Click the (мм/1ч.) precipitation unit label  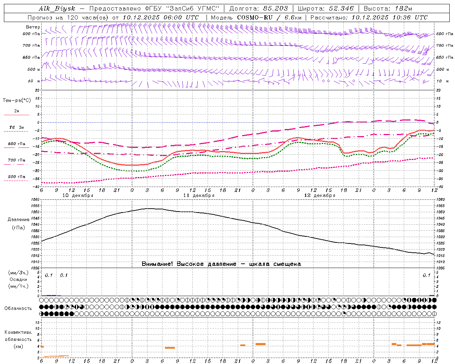pos(18,286)
